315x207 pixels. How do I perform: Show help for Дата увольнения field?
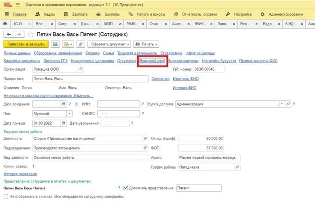(132, 123)
